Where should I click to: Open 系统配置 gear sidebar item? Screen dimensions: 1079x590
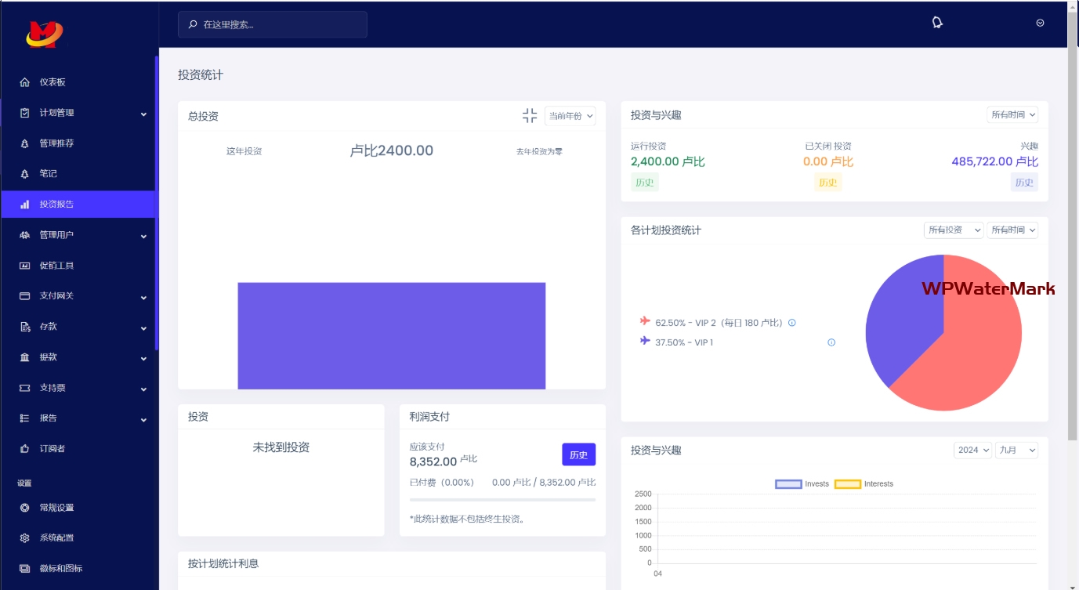tap(25, 538)
